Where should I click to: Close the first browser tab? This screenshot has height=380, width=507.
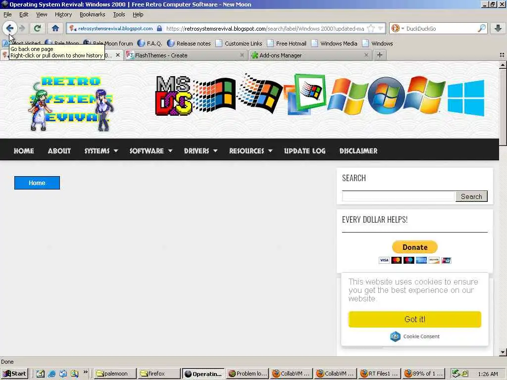pyautogui.click(x=118, y=55)
